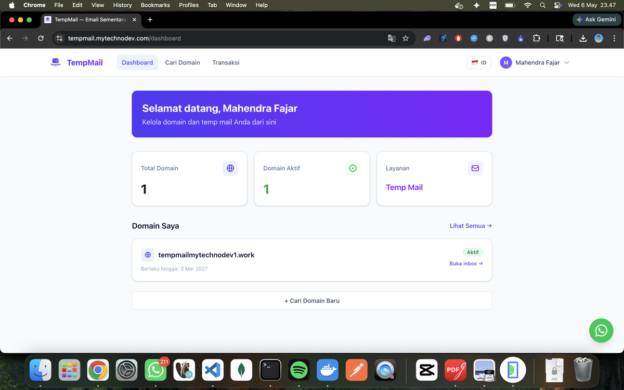Click the blue paper plane extension icon

[474, 38]
